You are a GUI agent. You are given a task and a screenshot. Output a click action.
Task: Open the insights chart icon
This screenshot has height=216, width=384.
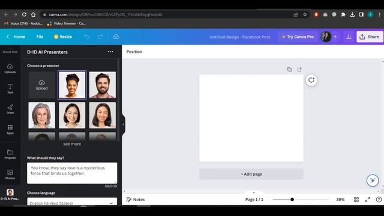coord(349,37)
